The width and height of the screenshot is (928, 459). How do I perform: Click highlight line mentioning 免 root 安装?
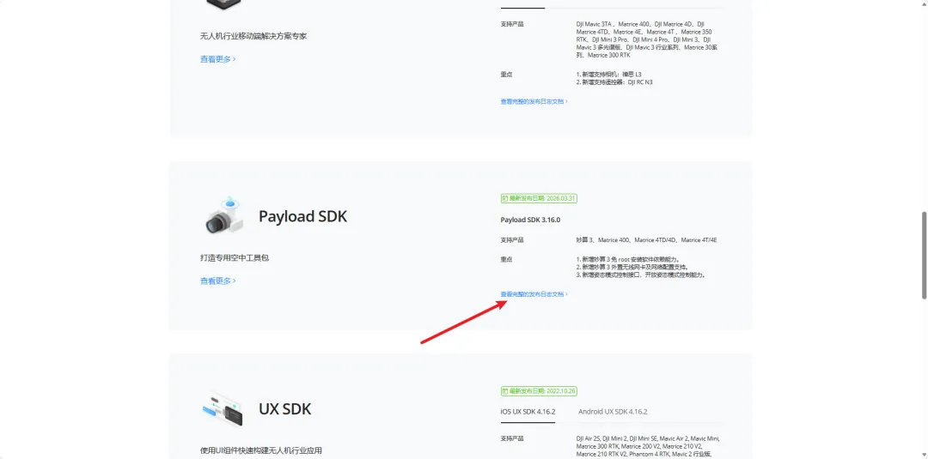pos(628,259)
